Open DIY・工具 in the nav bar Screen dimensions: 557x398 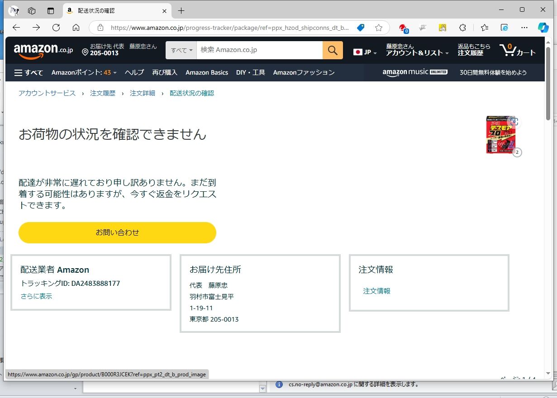pyautogui.click(x=251, y=72)
